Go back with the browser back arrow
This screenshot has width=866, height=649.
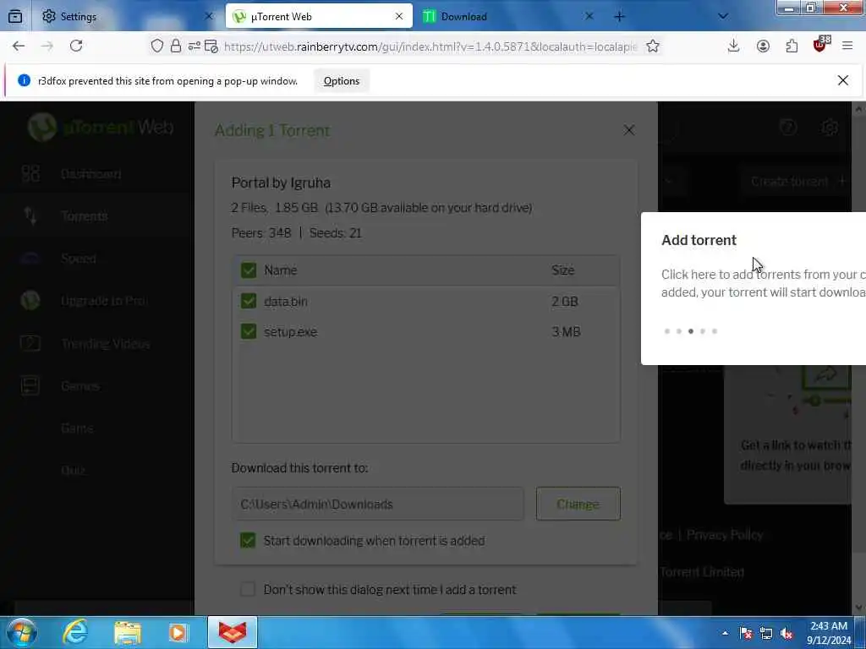19,46
